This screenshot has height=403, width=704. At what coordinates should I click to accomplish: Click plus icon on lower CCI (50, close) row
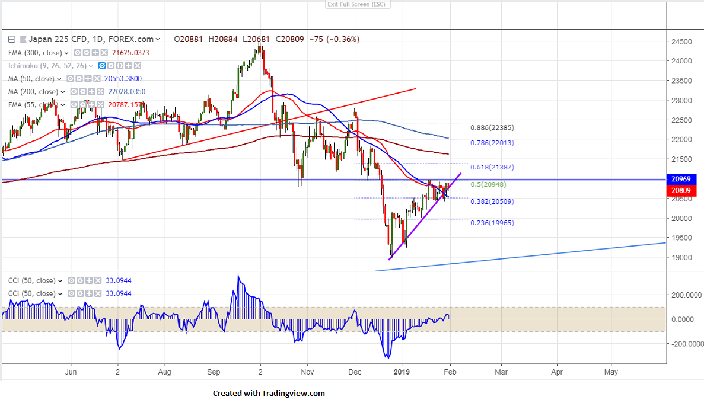pos(89,293)
